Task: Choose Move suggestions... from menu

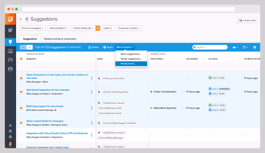Action: click(131, 54)
